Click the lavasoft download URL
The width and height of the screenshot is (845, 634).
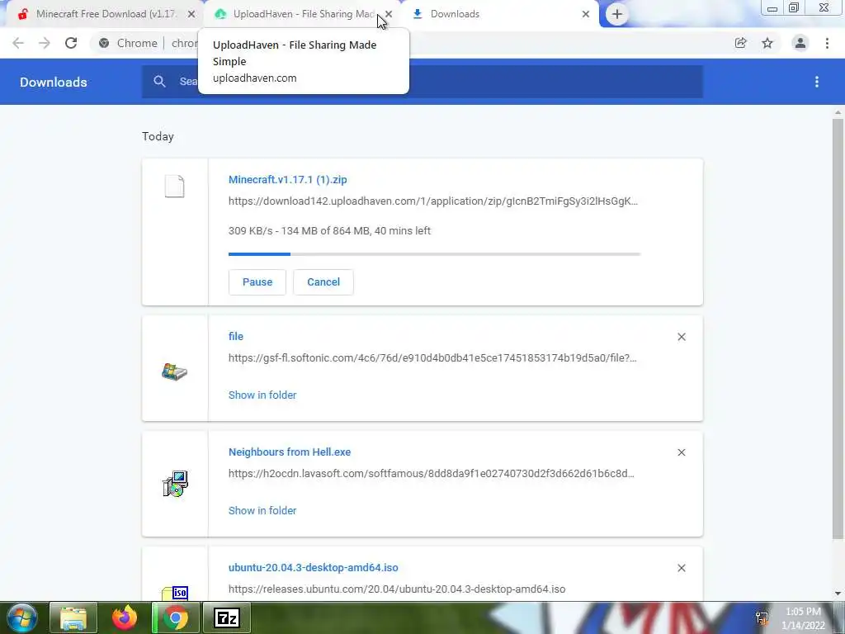coord(431,474)
